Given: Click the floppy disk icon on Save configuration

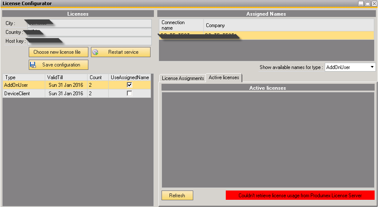Looking at the screenshot, I should click(33, 65).
